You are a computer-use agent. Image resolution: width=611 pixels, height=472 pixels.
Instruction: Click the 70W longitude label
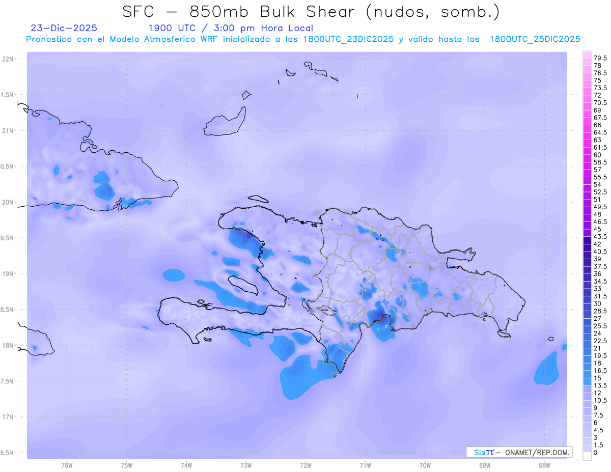coord(425,465)
